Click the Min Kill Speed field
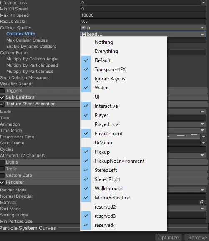 (143, 9)
